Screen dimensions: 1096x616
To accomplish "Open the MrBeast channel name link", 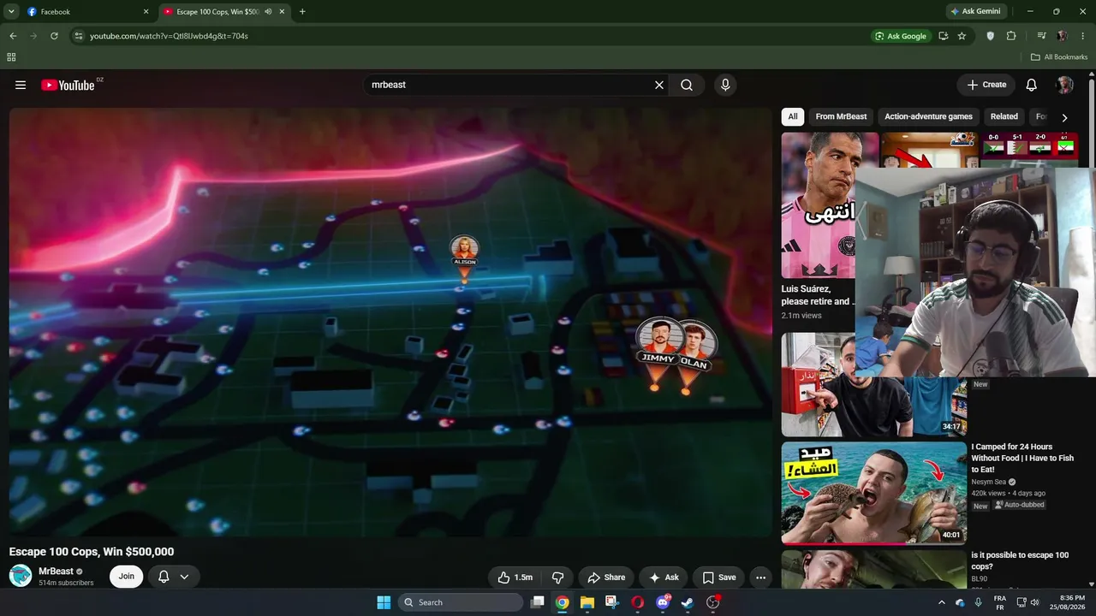I will pyautogui.click(x=56, y=571).
